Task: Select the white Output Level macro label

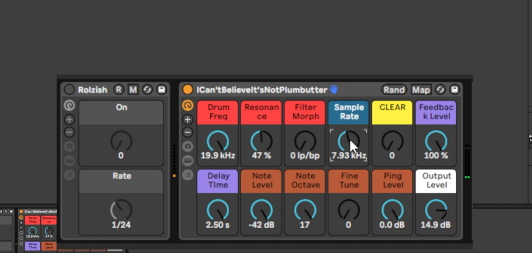Action: (436, 181)
